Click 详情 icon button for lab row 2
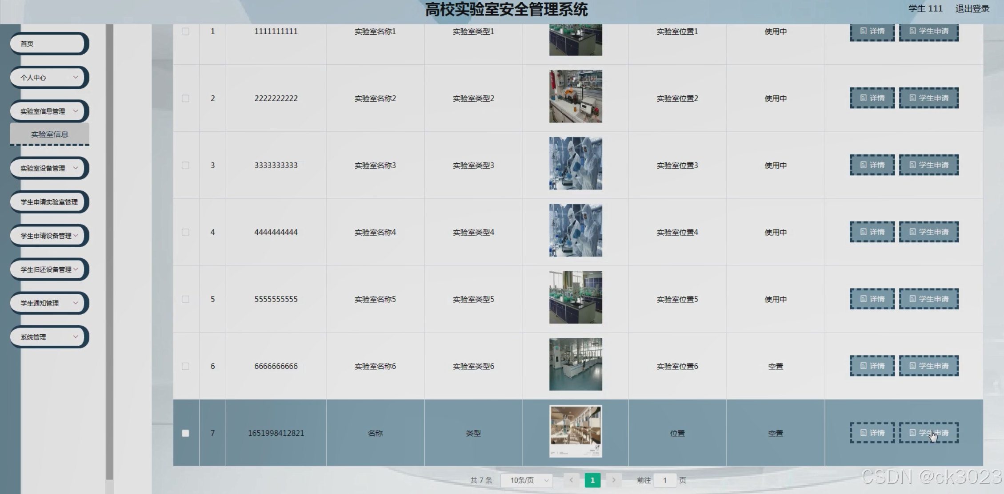 pos(872,98)
